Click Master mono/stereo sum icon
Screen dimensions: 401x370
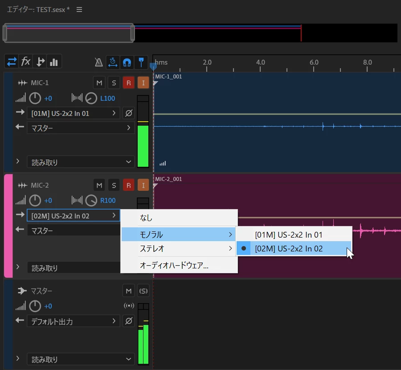point(129,306)
